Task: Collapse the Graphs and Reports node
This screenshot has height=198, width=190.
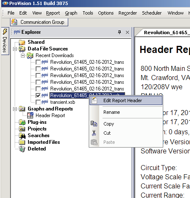Action: click(x=15, y=109)
